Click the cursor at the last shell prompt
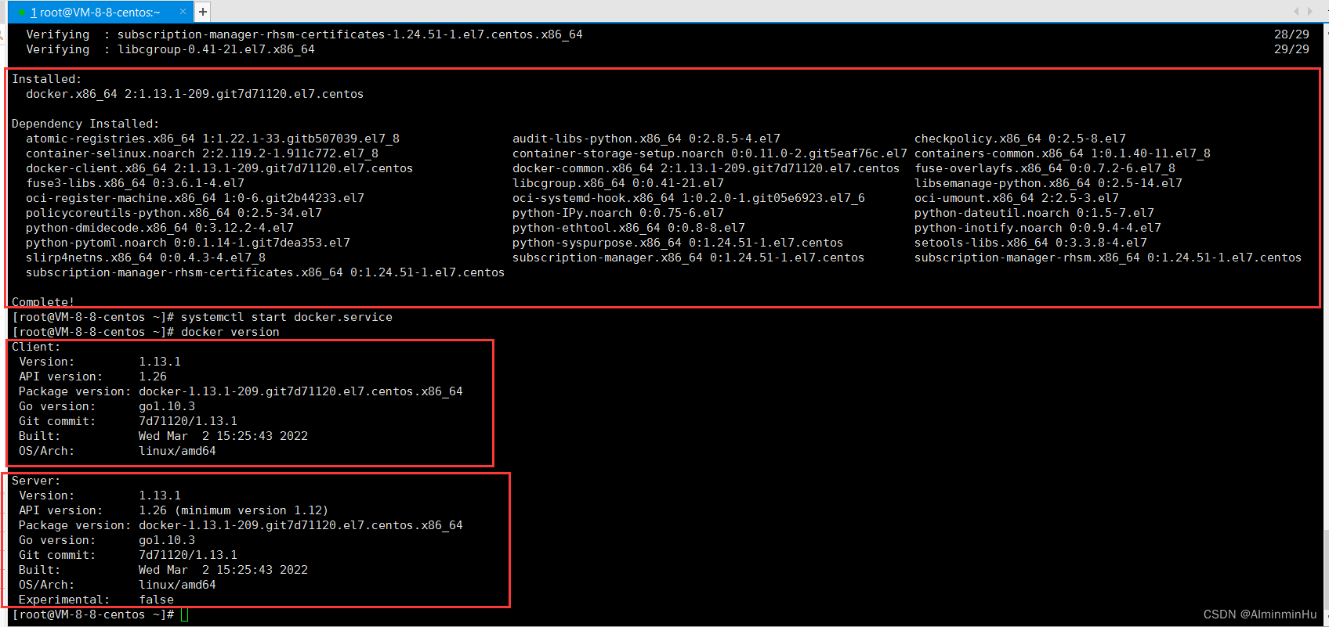Viewport: 1329px width, 627px height. click(185, 614)
